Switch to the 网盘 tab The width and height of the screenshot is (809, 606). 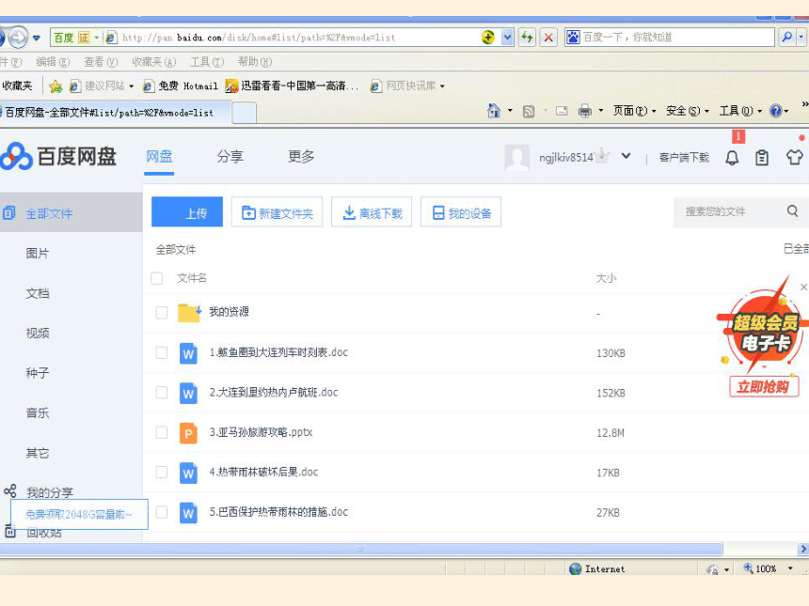click(159, 157)
